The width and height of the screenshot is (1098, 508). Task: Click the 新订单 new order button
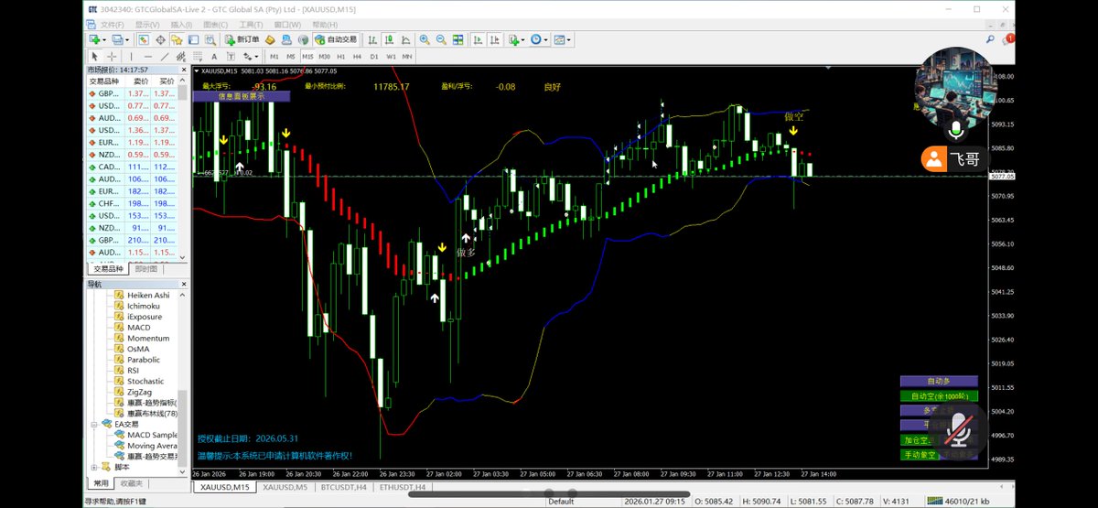coord(242,39)
